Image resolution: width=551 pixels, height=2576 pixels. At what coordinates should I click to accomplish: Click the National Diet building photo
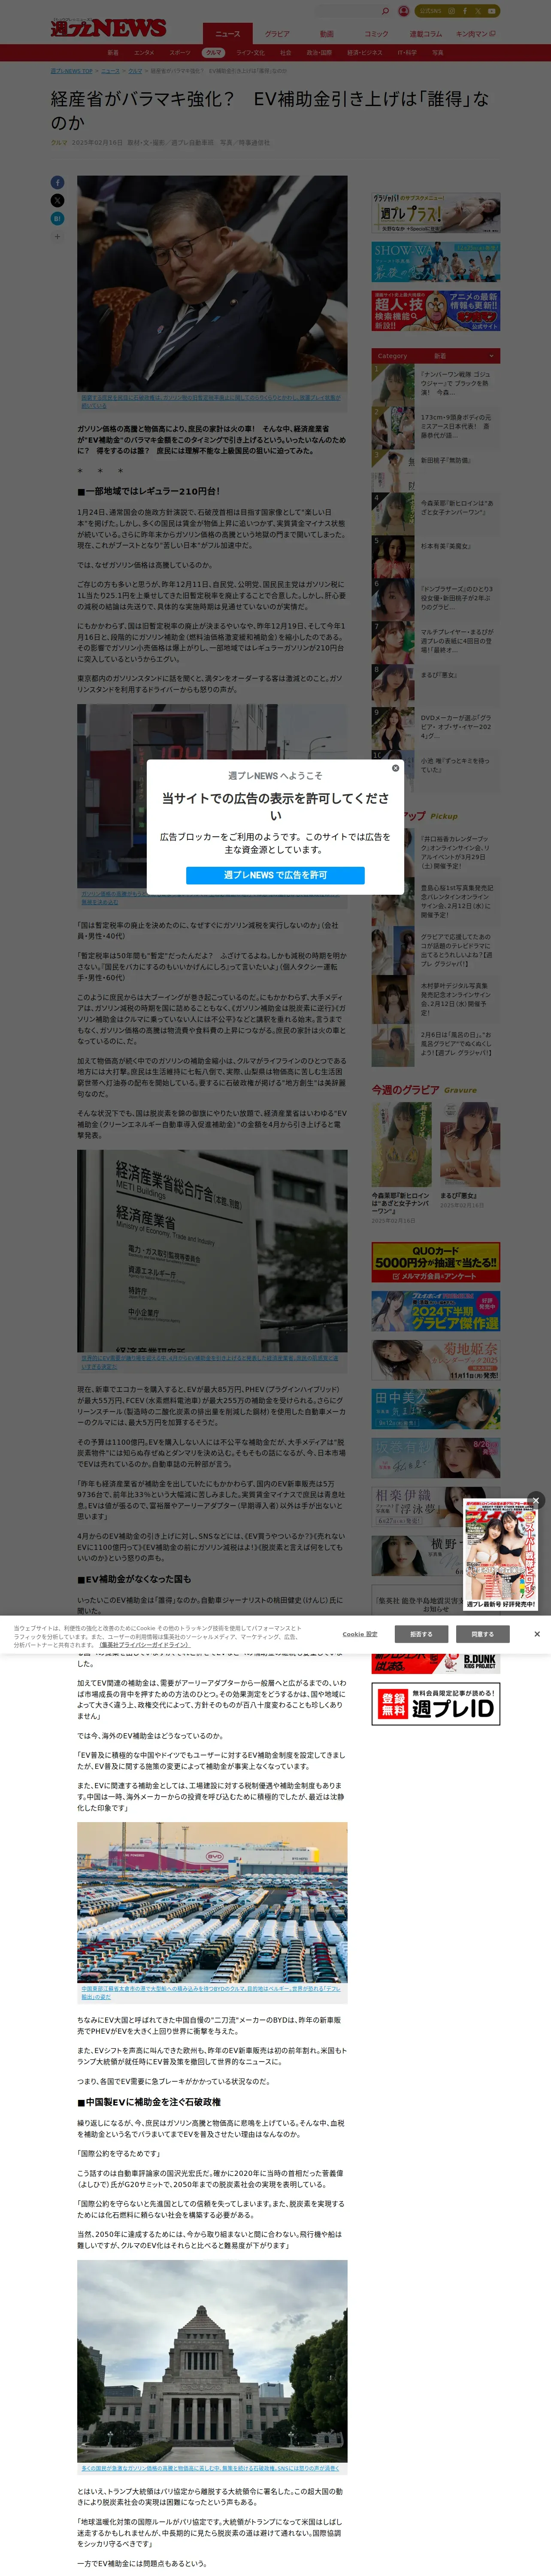click(212, 2360)
